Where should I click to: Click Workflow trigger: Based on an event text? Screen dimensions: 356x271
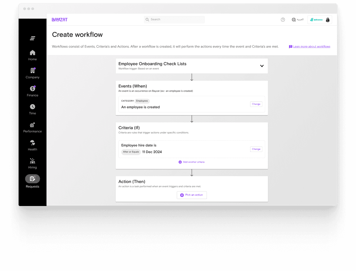pos(138,69)
